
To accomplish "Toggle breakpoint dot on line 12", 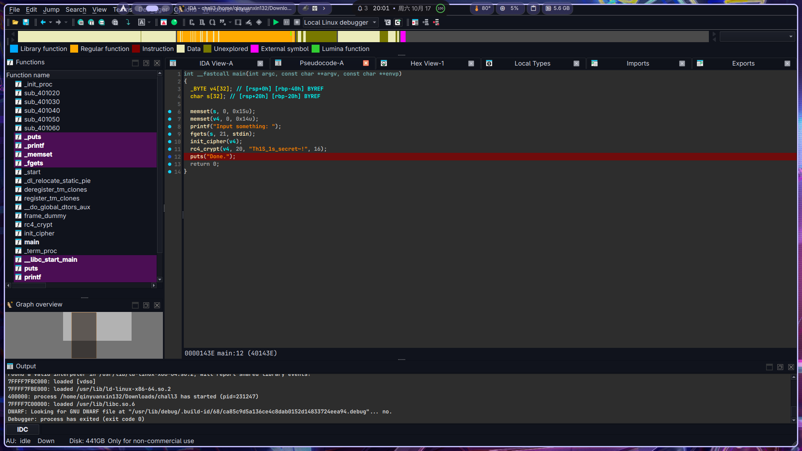I will [170, 157].
